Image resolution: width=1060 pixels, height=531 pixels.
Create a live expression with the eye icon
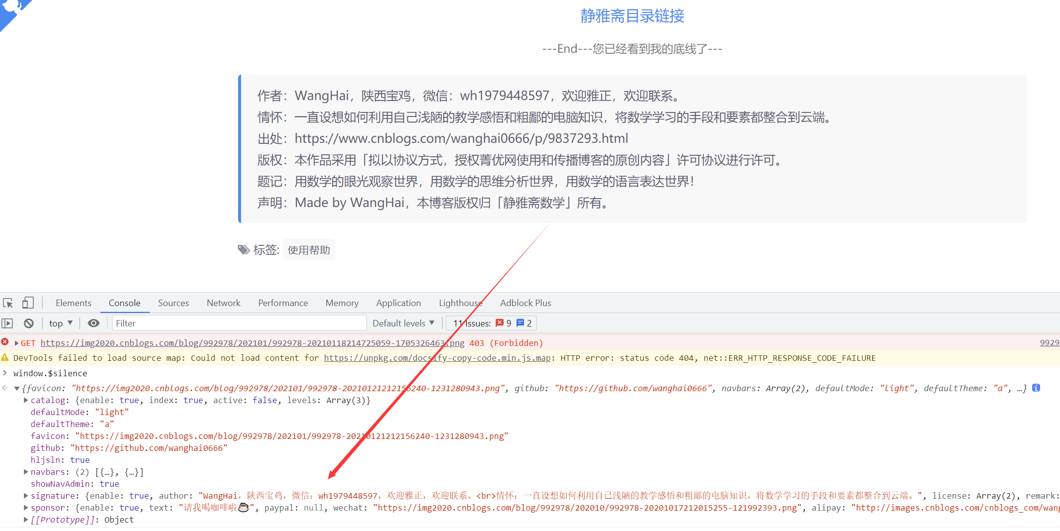tap(94, 322)
